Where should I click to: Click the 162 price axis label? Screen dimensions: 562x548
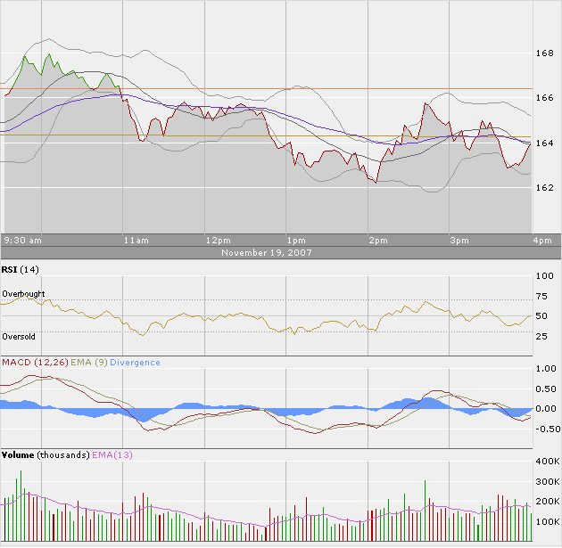(x=544, y=188)
